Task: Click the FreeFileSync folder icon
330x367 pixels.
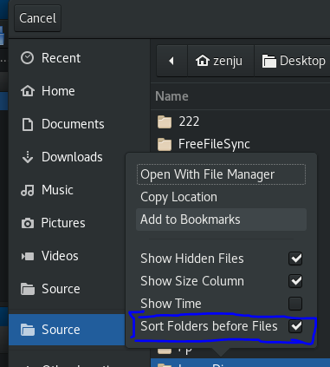Action: tap(165, 144)
